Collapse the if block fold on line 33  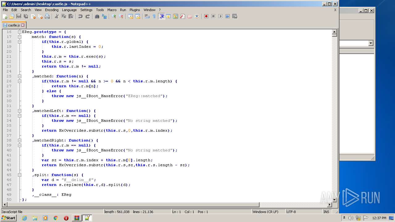[x=19, y=116]
